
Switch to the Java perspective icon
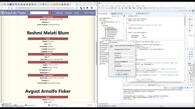pyautogui.click(x=193, y=11)
